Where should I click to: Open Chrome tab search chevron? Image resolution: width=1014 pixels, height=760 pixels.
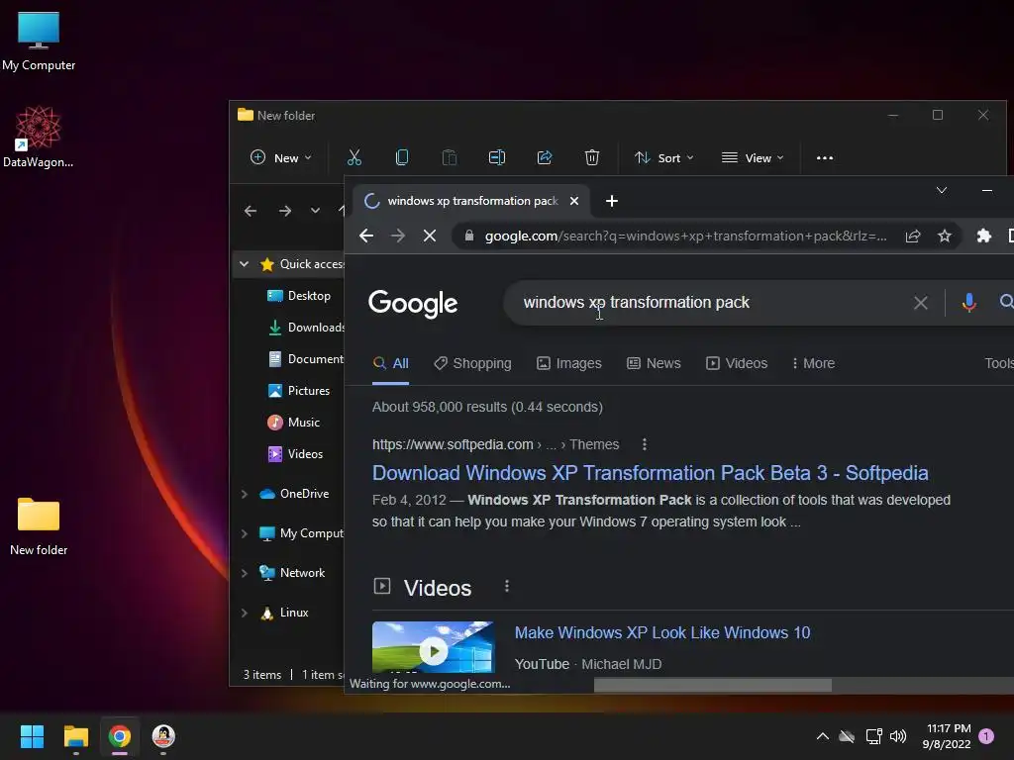(x=942, y=191)
